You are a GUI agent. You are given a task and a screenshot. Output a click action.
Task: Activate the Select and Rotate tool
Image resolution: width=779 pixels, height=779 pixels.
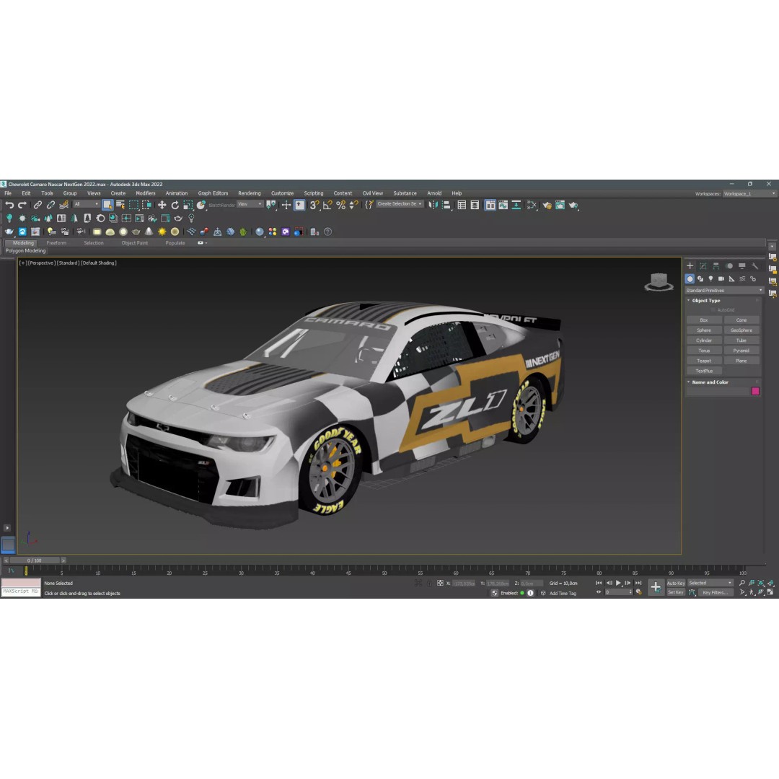[x=175, y=205]
